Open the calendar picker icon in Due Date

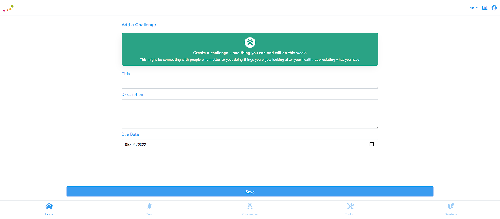point(372,144)
